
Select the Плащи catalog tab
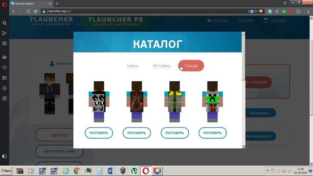pos(191,66)
